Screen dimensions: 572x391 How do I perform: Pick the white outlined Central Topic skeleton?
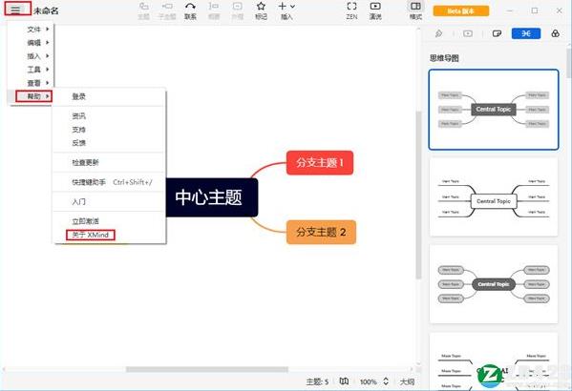coord(494,197)
